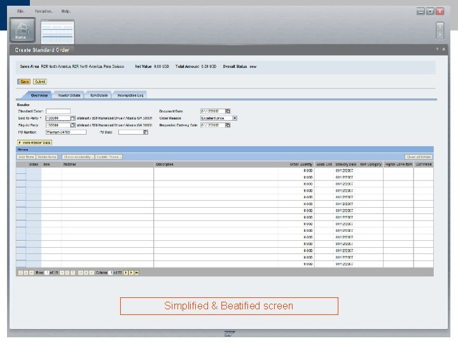Close the Create Standard Order panel
The width and height of the screenshot is (458, 343).
click(444, 50)
